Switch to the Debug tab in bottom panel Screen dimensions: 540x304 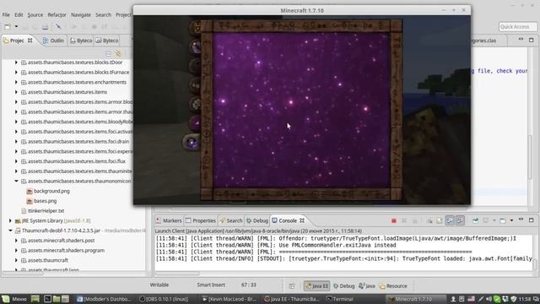(x=257, y=220)
